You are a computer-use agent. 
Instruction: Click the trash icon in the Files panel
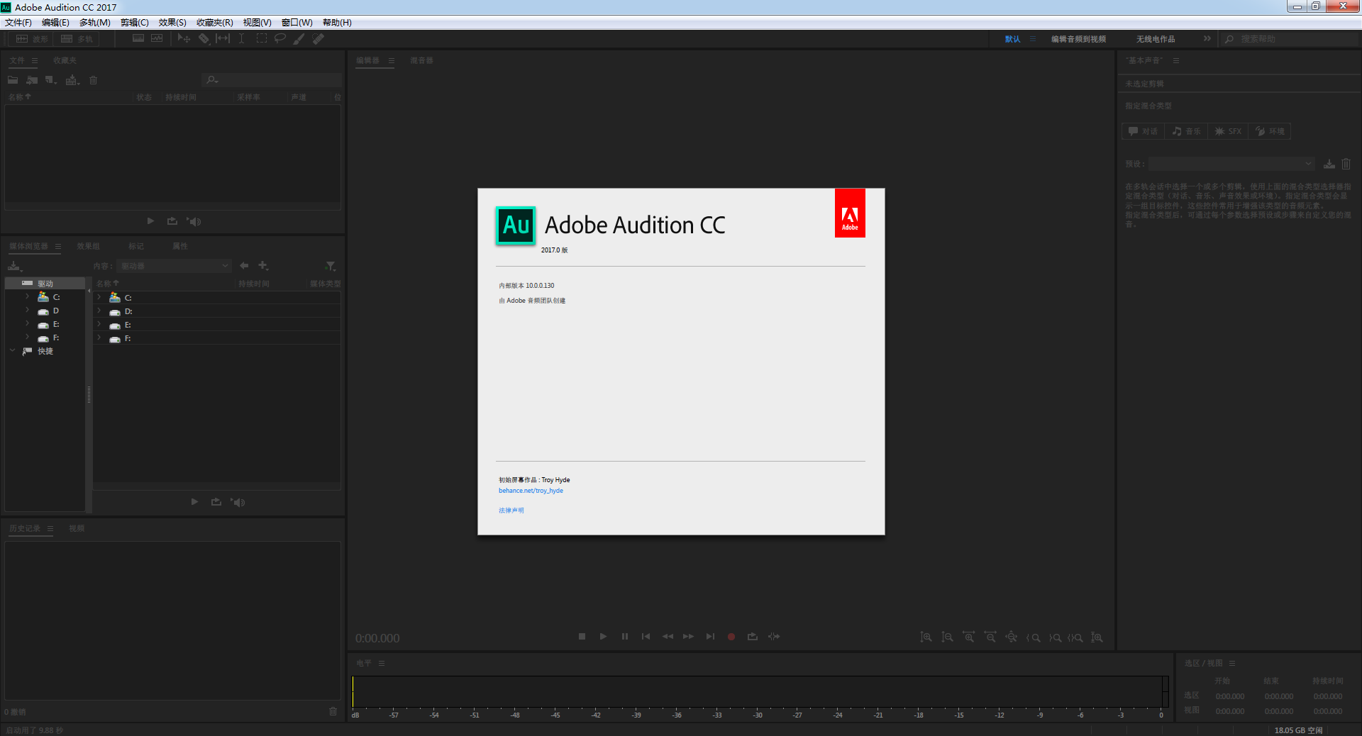tap(93, 80)
